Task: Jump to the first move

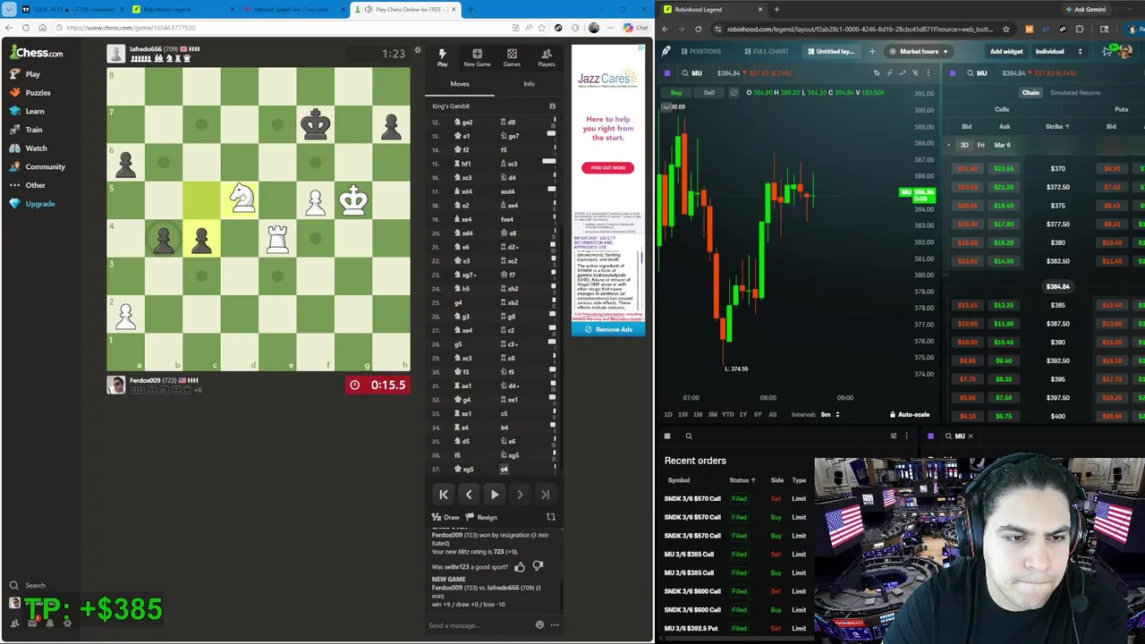Action: [x=444, y=495]
